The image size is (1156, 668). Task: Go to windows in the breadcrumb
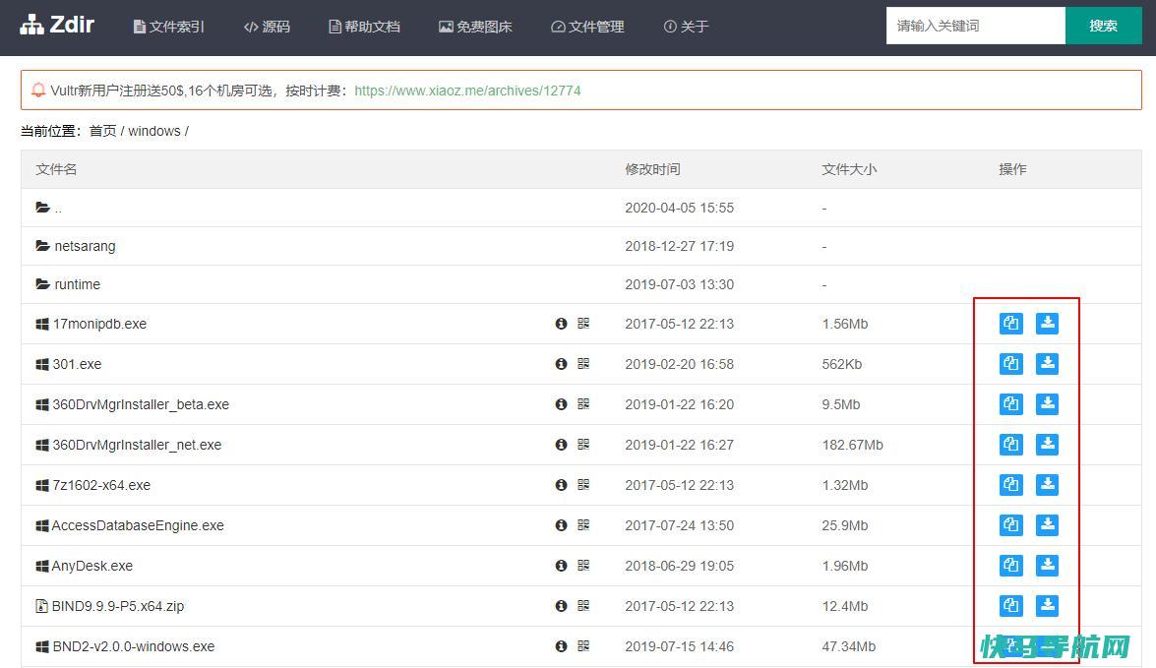(x=154, y=131)
